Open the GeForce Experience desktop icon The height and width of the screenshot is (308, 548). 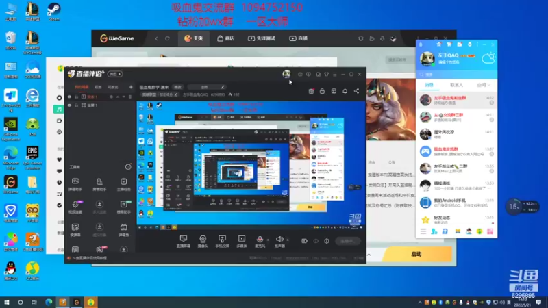tap(11, 129)
